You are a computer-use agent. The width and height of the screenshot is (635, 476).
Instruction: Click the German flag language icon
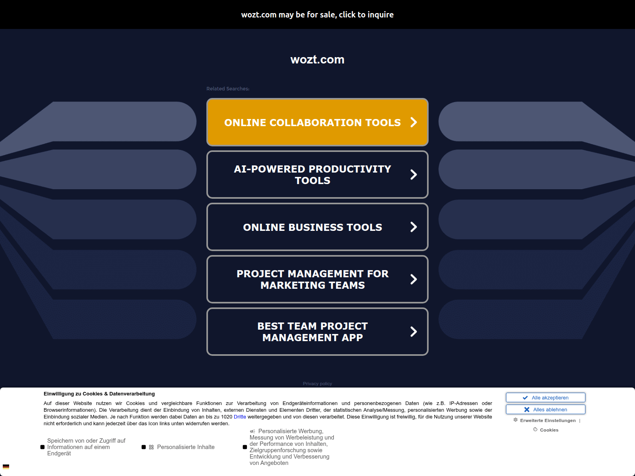click(x=6, y=467)
